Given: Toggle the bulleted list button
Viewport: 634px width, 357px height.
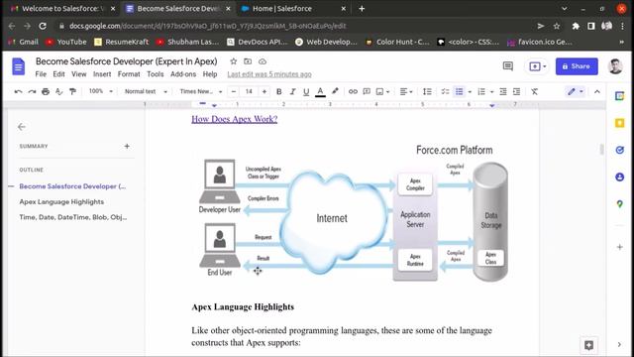Looking at the screenshot, I should 460,92.
